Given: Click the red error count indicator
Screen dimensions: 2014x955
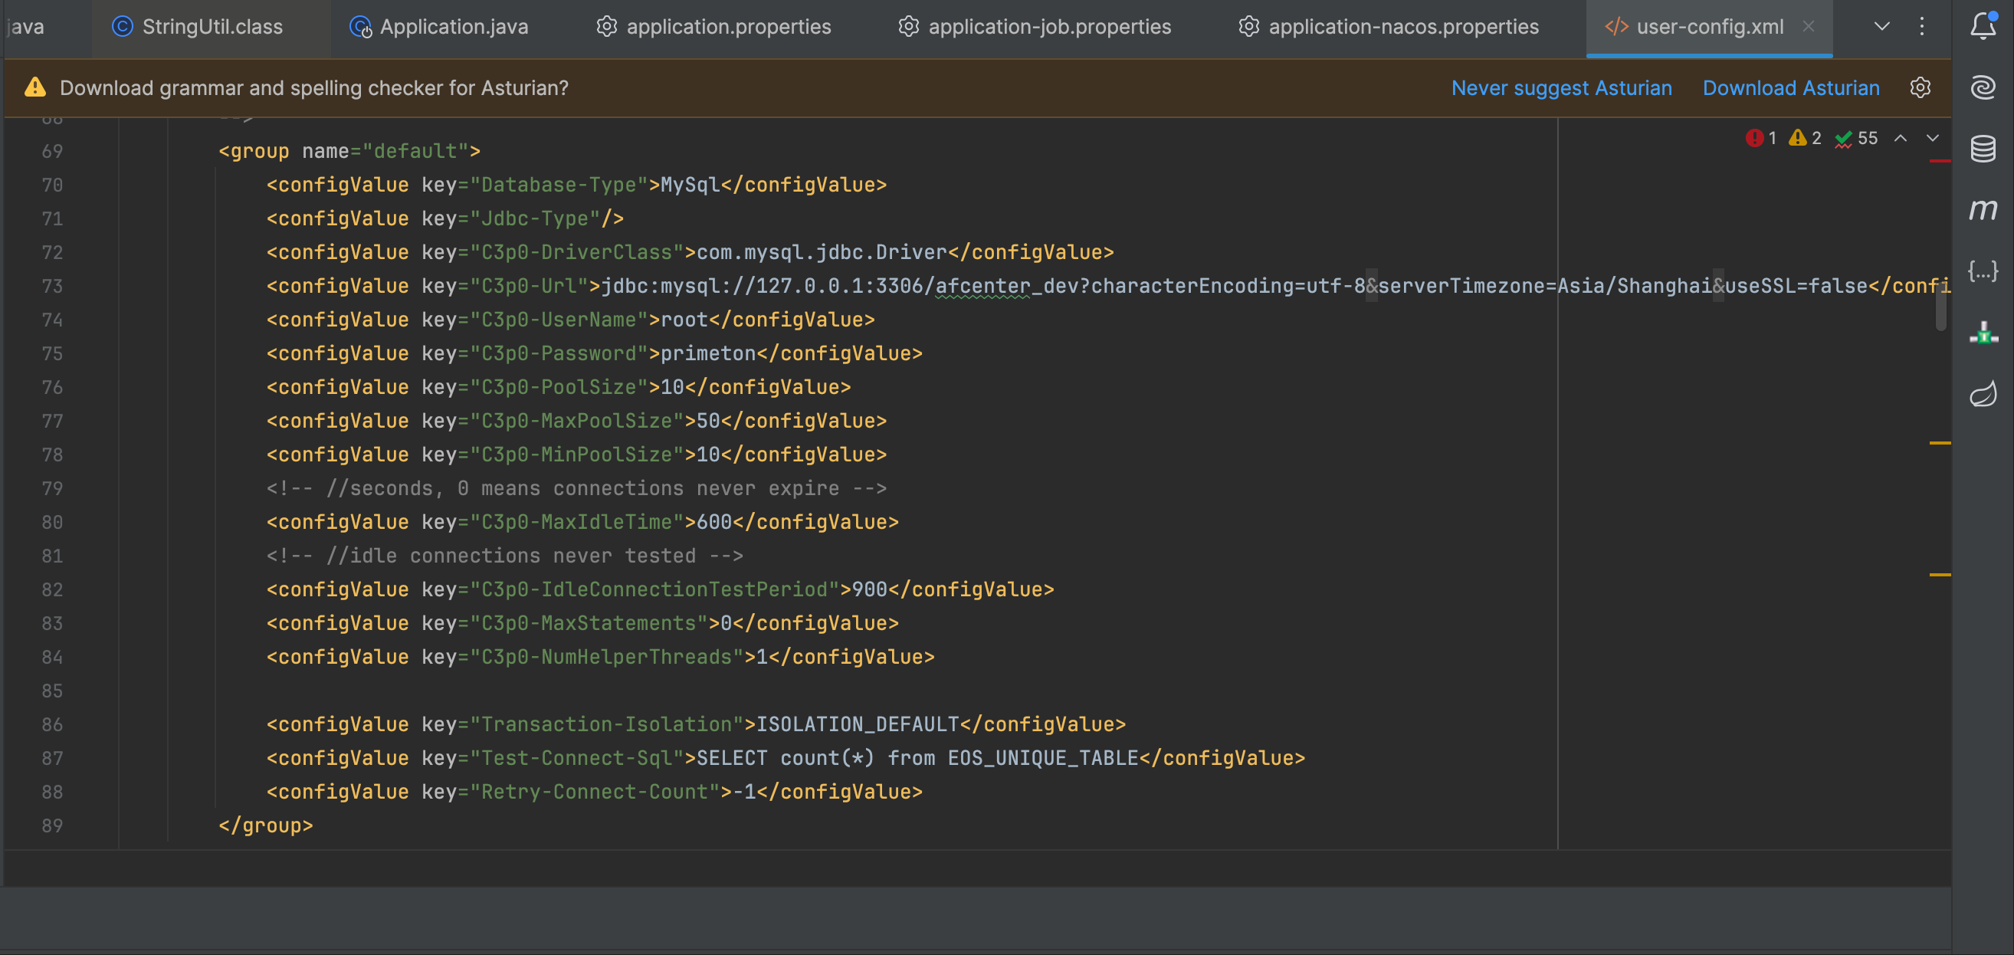Looking at the screenshot, I should 1760,139.
